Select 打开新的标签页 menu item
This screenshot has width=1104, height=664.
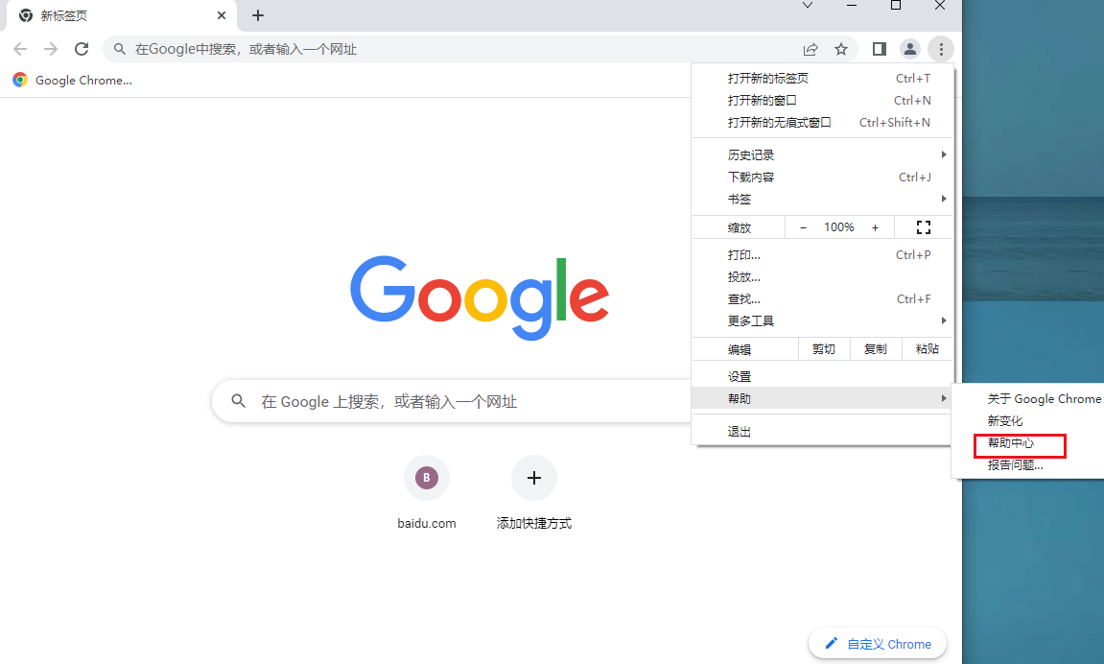click(x=822, y=78)
